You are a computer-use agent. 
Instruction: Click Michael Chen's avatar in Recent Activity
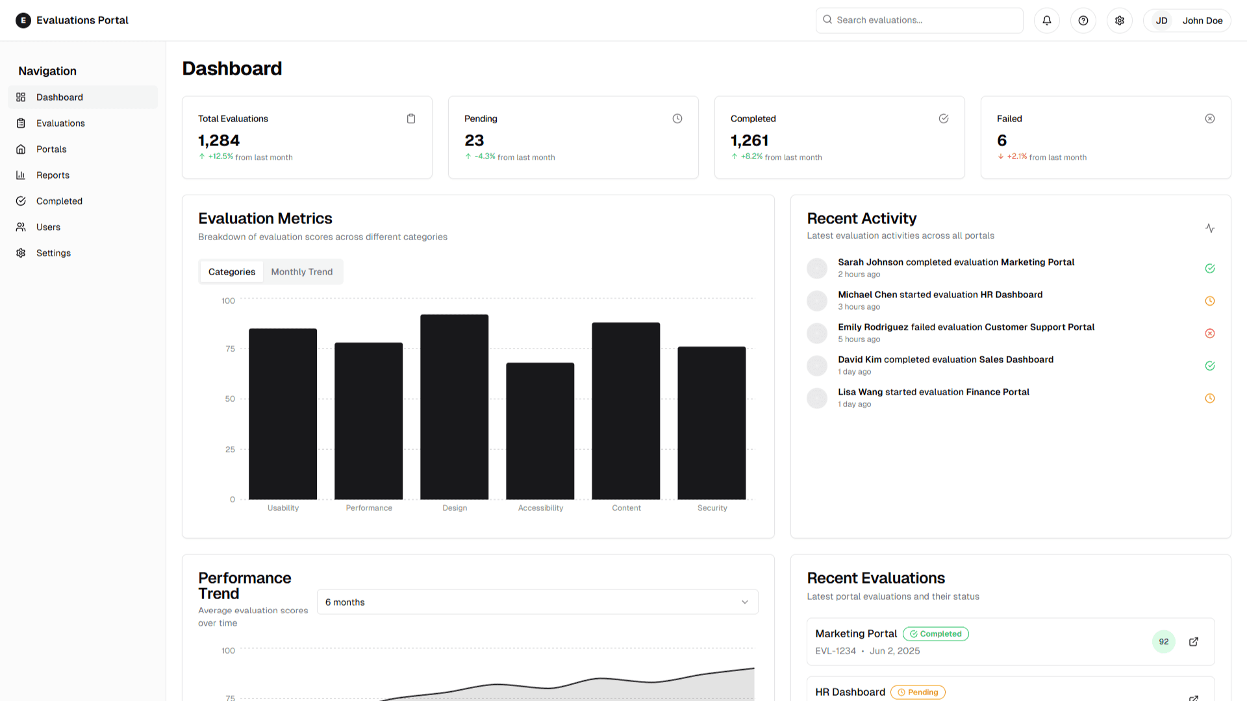point(817,301)
